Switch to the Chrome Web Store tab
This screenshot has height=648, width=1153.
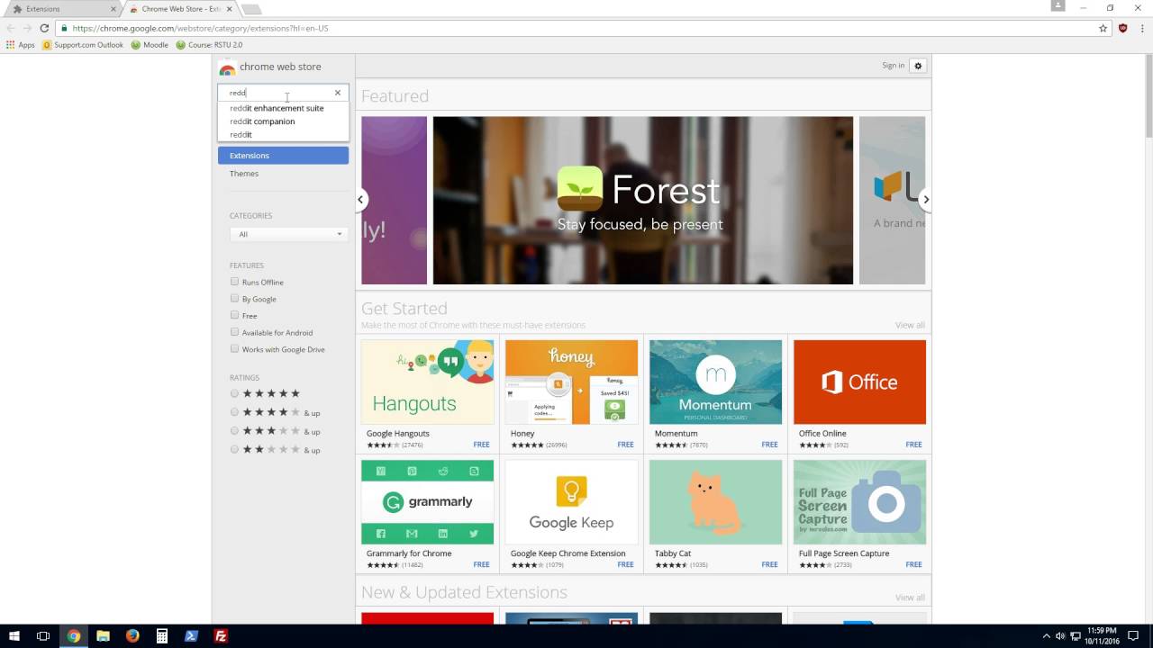point(180,9)
